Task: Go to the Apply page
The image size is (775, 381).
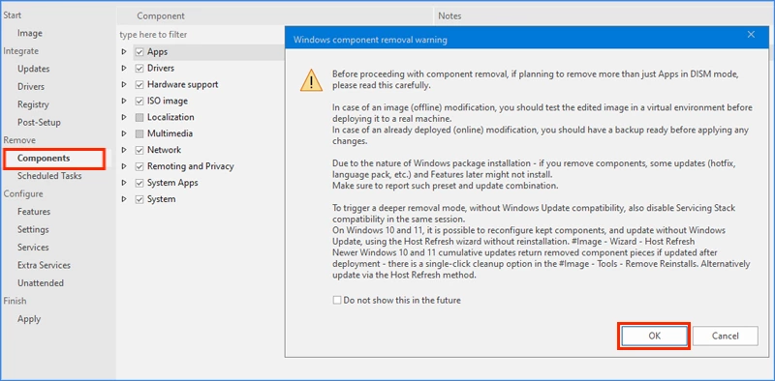Action: tap(29, 319)
